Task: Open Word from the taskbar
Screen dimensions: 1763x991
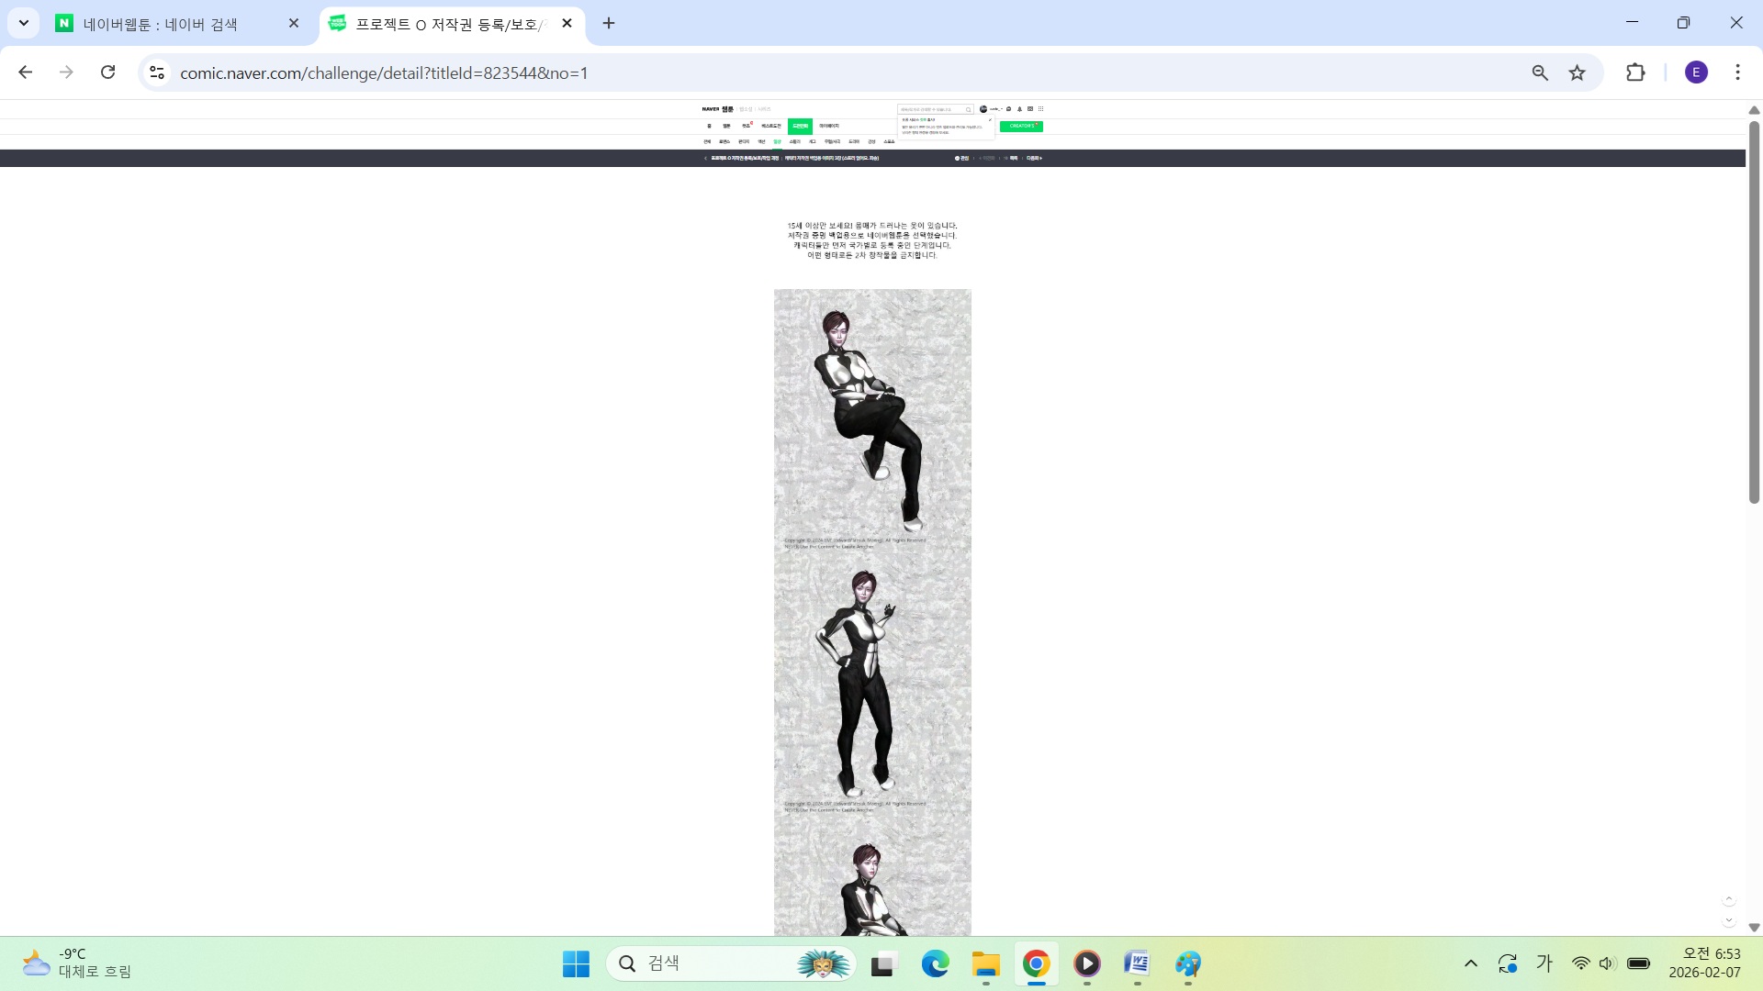Action: point(1137,963)
